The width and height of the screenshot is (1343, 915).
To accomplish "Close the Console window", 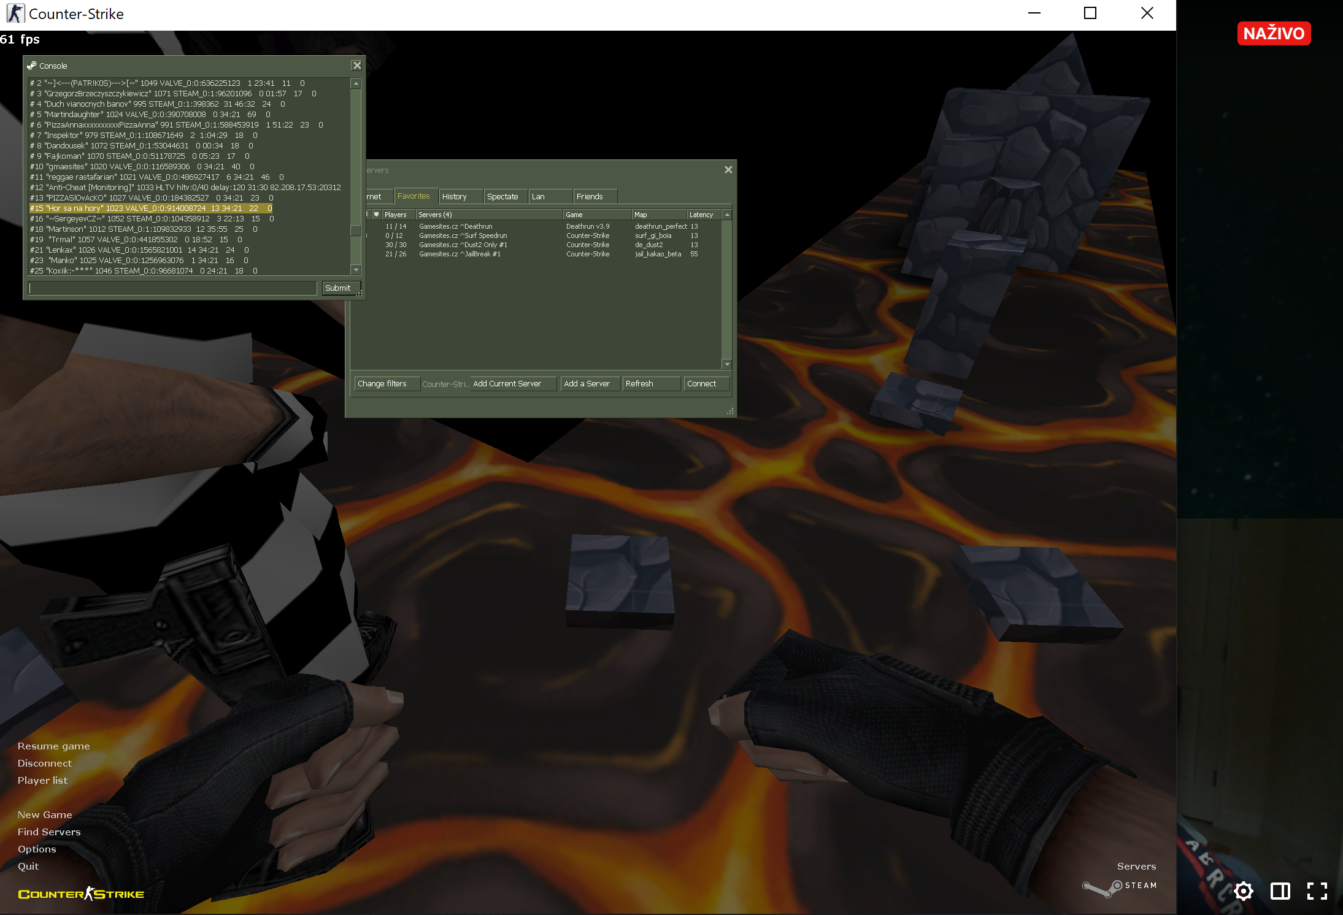I will (x=356, y=66).
